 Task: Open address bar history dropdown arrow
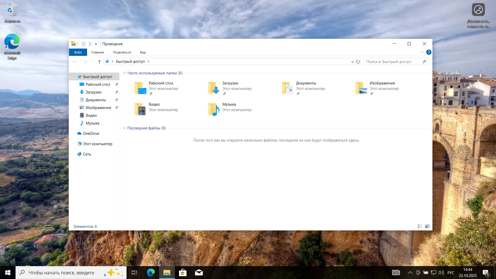pos(352,62)
